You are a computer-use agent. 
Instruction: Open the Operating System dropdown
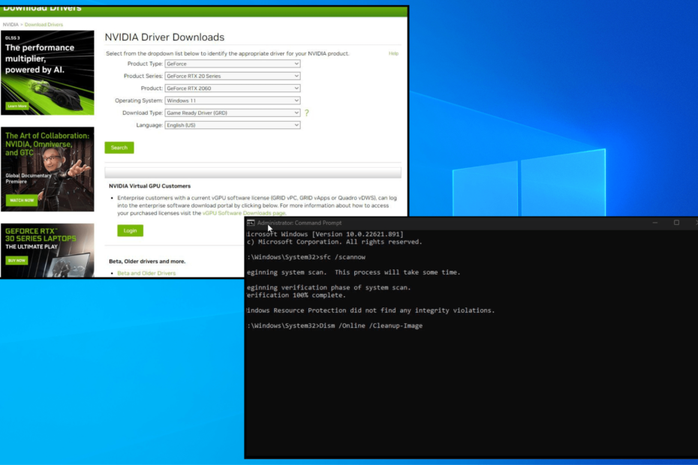pos(233,100)
